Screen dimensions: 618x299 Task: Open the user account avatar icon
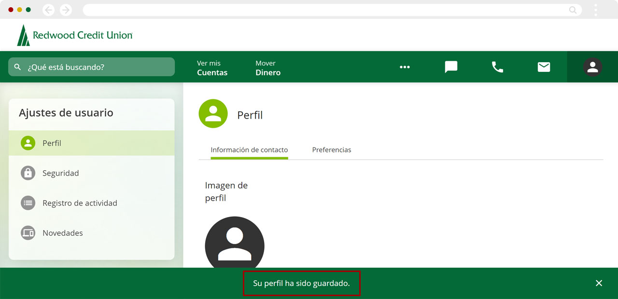592,67
